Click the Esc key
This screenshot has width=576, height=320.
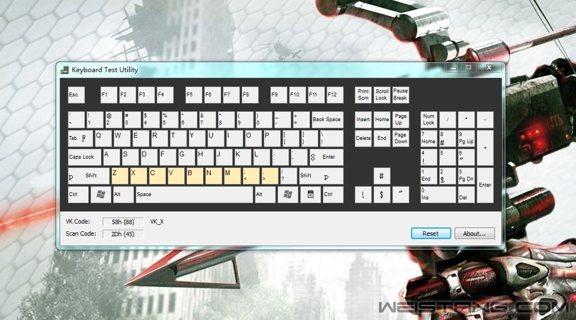click(x=76, y=95)
